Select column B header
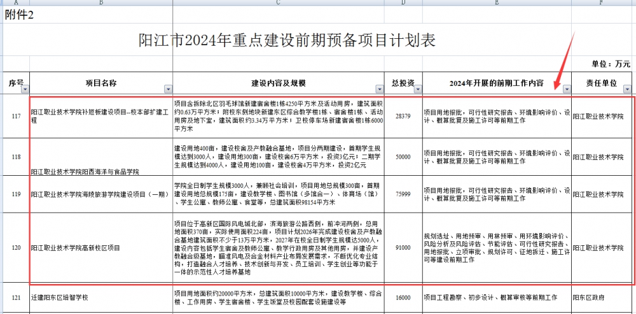This screenshot has height=314, width=636. (x=101, y=3)
